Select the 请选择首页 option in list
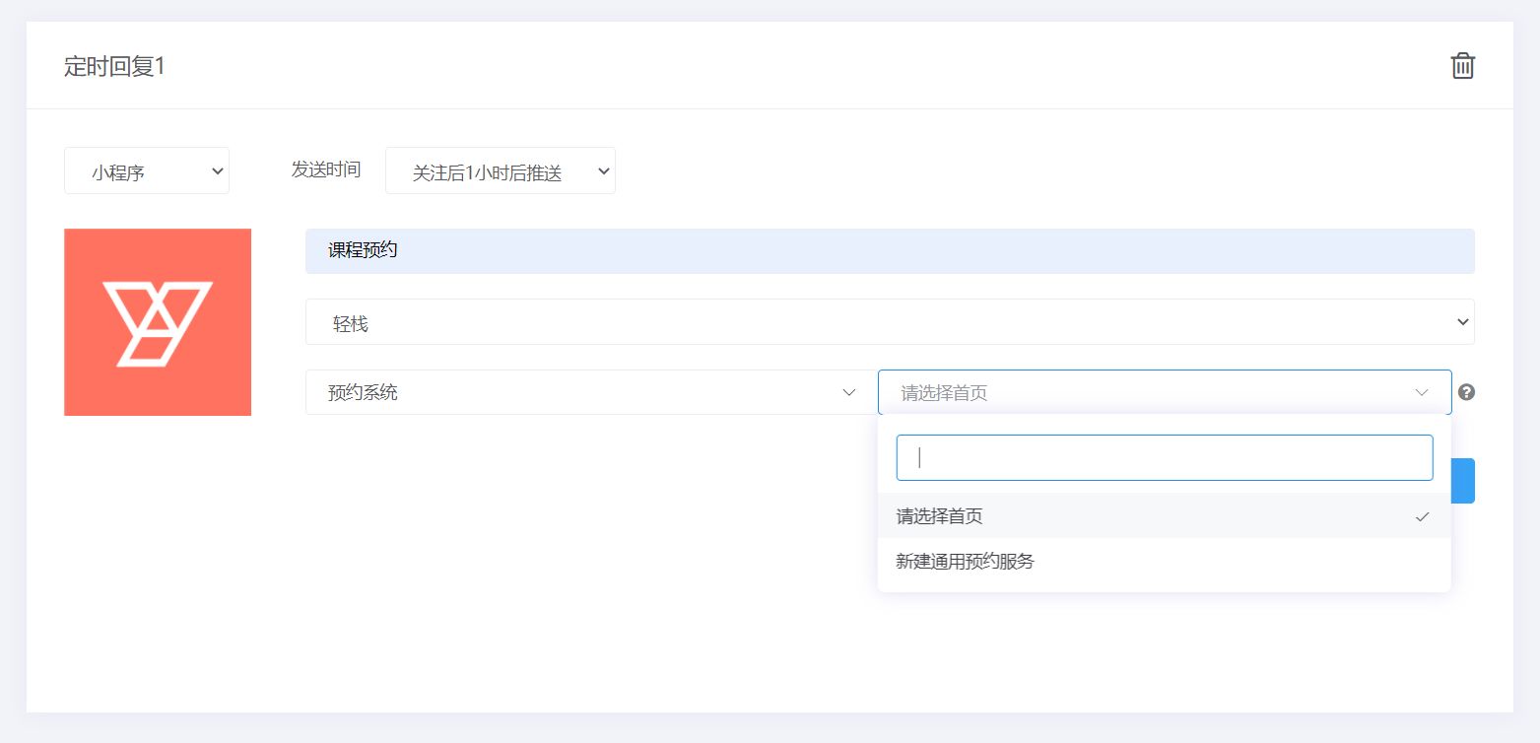The height and width of the screenshot is (743, 1540). click(1165, 515)
